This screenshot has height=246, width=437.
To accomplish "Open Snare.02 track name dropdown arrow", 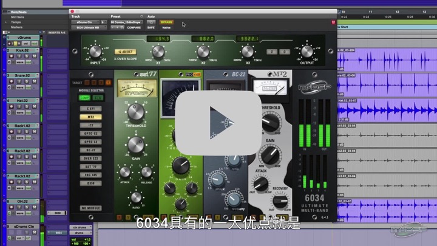I will [x=37, y=75].
